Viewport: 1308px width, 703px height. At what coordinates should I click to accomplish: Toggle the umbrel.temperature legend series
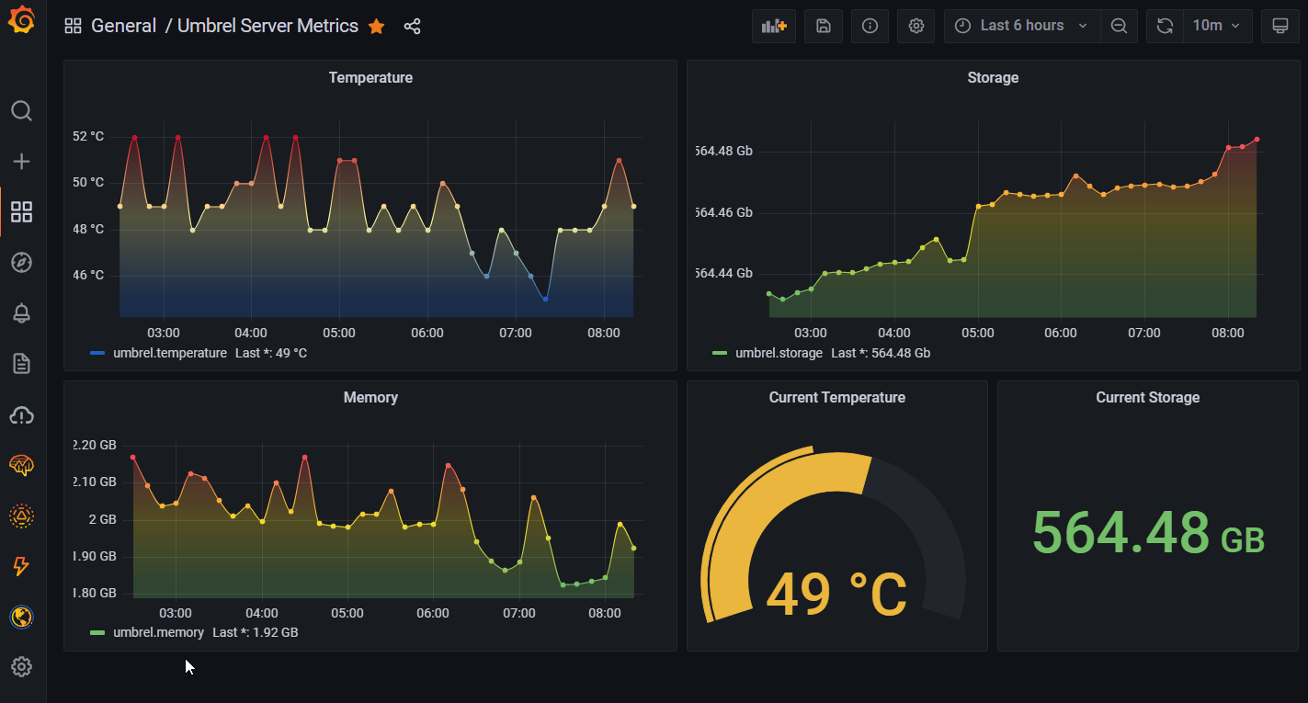[x=170, y=353]
